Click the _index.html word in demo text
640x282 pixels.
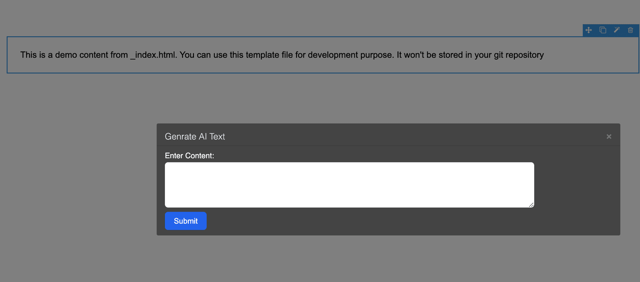(x=154, y=55)
